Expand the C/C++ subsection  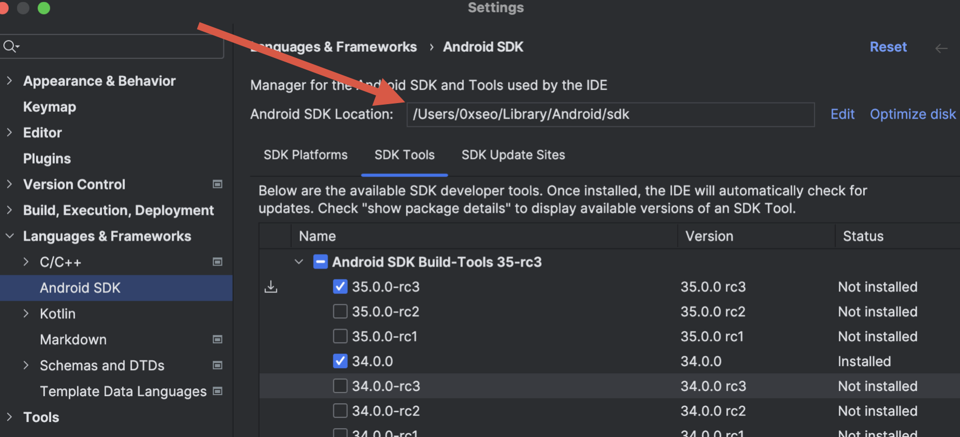tap(26, 262)
